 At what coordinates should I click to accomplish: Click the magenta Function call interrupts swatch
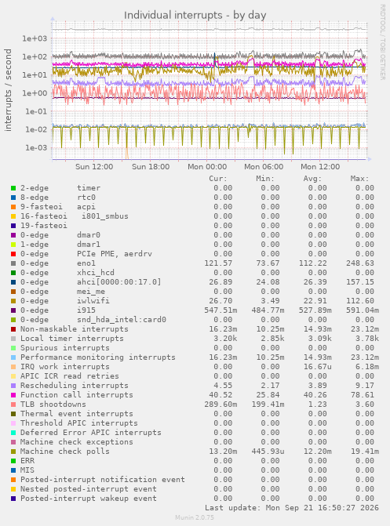[13, 395]
